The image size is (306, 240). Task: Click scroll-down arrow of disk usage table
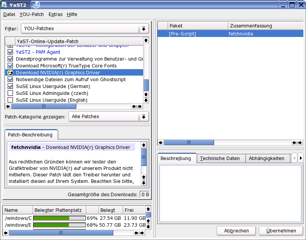pos(148,227)
